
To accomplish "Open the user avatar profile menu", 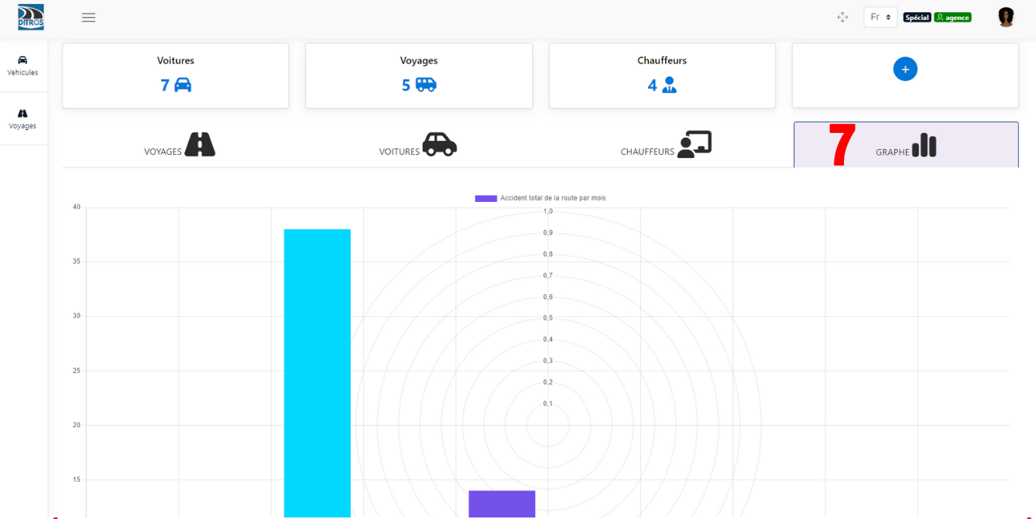I will coord(1006,17).
